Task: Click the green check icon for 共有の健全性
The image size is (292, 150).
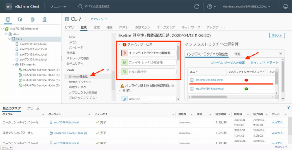Action: pos(125,72)
